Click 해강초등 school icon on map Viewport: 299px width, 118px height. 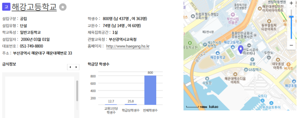point(294,81)
